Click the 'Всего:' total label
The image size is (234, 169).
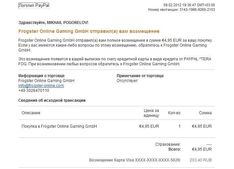click(x=174, y=149)
